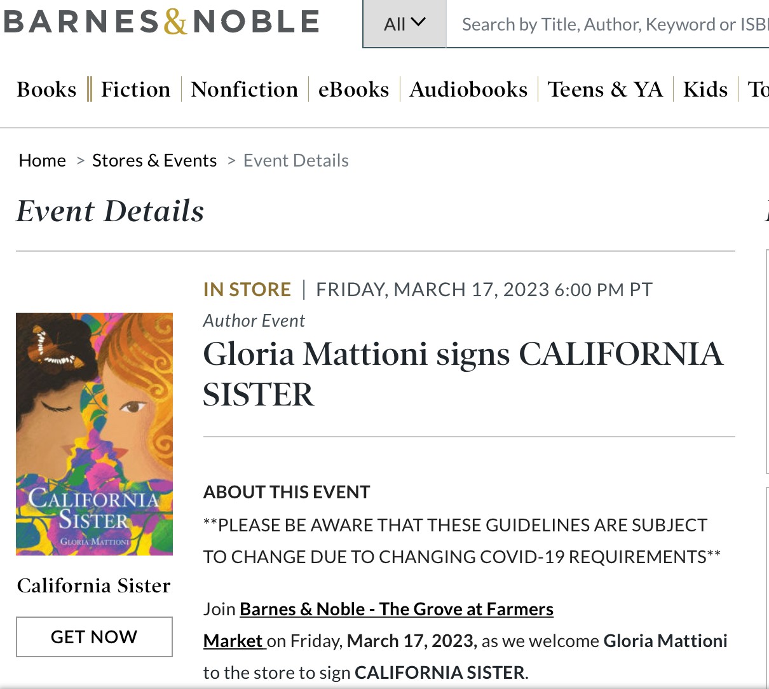The height and width of the screenshot is (689, 769).
Task: Click the California Sister title link
Action: [x=94, y=585]
